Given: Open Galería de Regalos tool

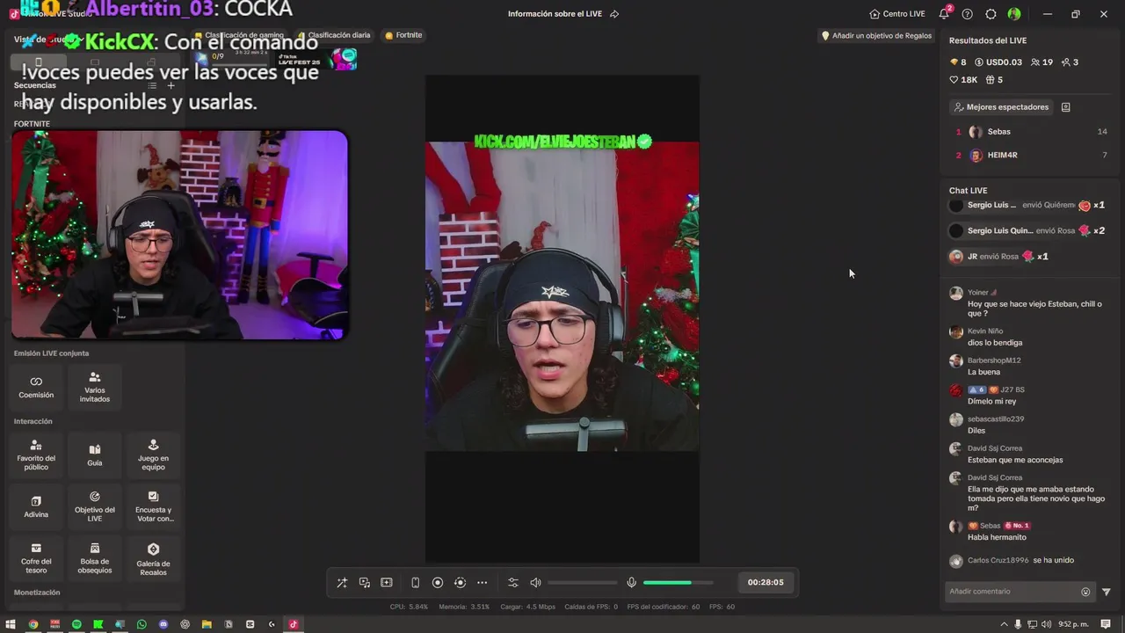Looking at the screenshot, I should pyautogui.click(x=153, y=558).
